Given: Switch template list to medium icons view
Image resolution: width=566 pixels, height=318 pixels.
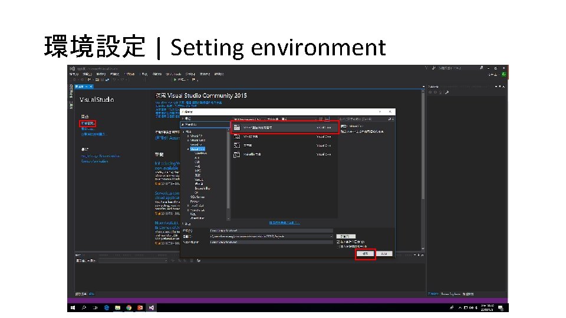Looking at the screenshot, I should [x=327, y=118].
